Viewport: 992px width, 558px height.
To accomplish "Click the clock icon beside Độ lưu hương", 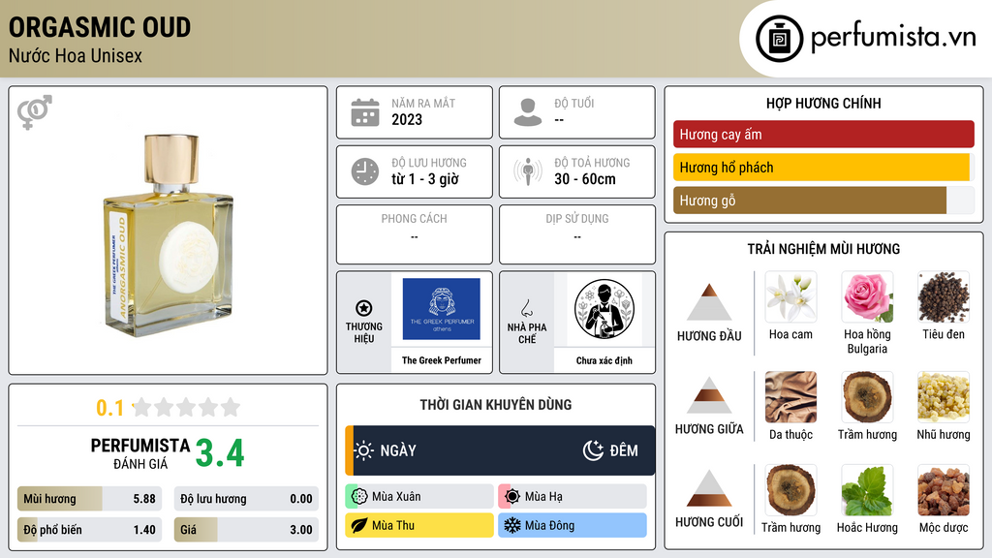I will point(365,171).
